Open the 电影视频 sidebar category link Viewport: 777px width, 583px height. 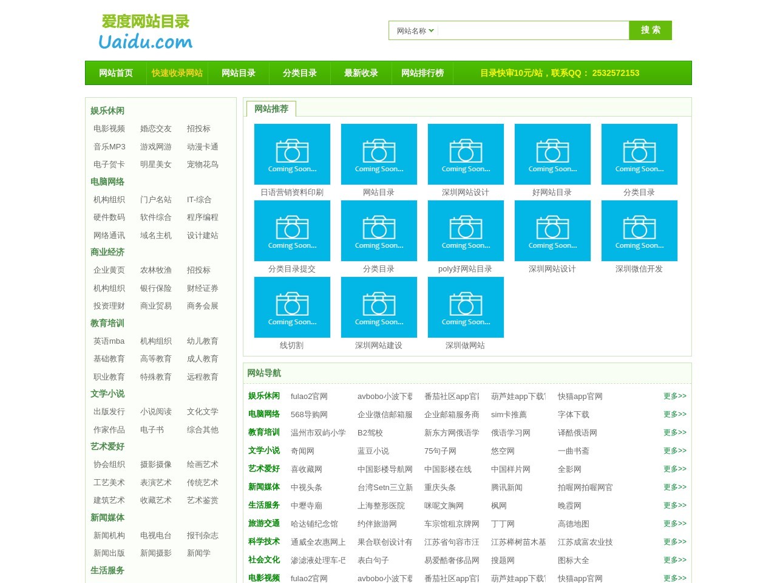[109, 129]
